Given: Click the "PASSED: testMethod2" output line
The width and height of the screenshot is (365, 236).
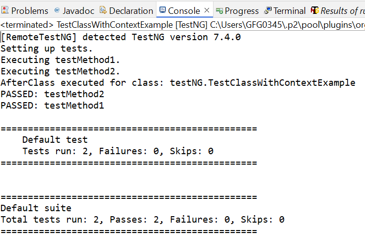Looking at the screenshot, I should [x=52, y=94].
